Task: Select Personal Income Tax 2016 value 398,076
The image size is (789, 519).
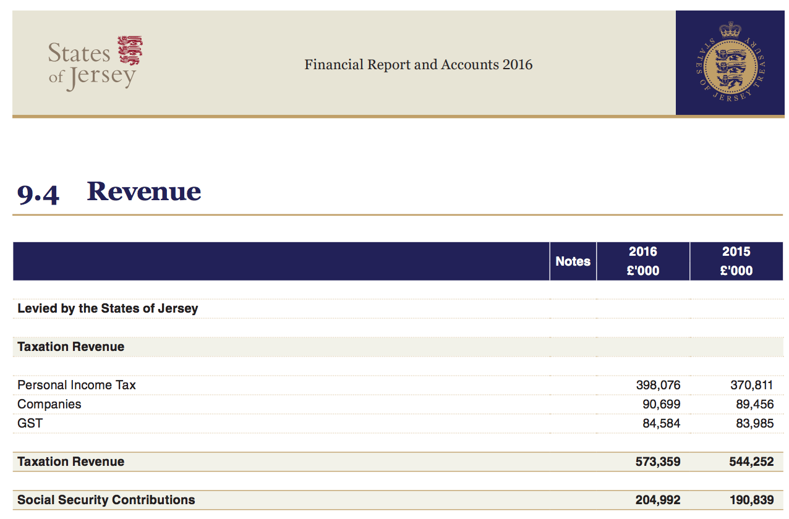Action: tap(658, 385)
